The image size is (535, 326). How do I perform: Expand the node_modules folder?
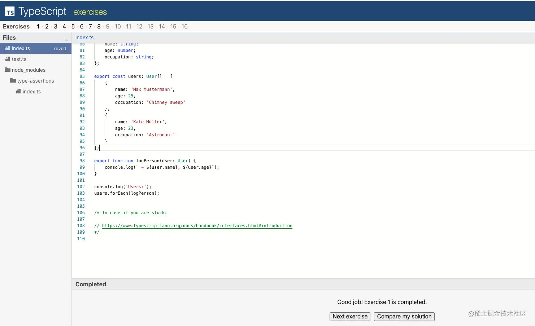(x=29, y=70)
